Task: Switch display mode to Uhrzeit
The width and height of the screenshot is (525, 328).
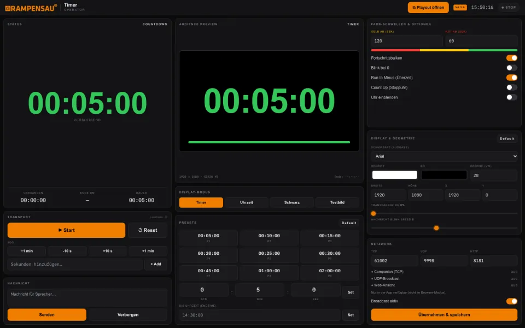Action: pos(247,202)
